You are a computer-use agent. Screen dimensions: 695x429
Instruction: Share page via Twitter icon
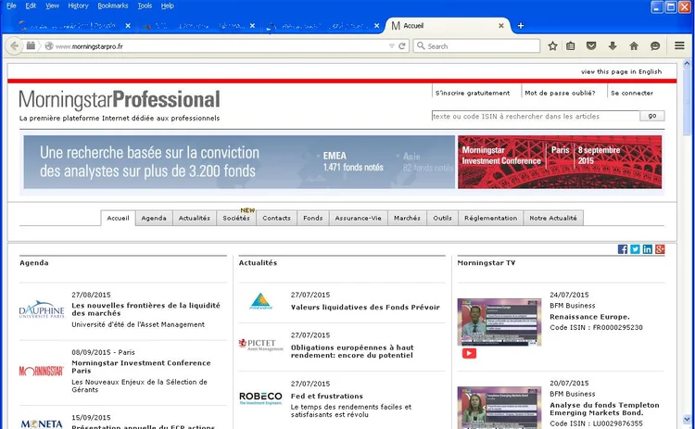click(635, 249)
